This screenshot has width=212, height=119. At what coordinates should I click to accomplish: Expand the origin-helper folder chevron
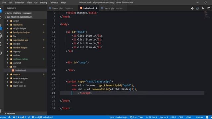pyautogui.click(x=8, y=28)
